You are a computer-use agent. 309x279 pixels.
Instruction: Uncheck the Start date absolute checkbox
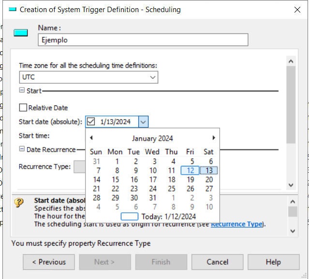[91, 121]
